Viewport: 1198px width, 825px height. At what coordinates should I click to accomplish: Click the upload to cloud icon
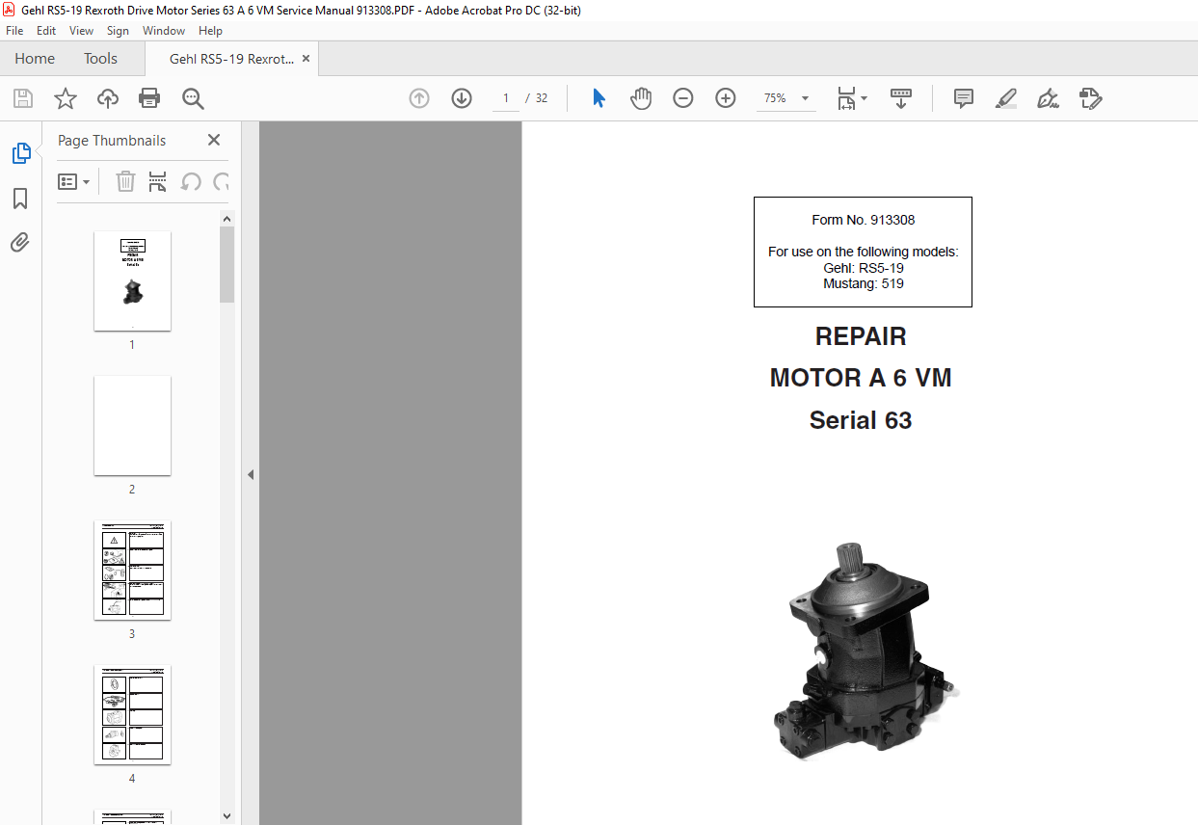[108, 98]
